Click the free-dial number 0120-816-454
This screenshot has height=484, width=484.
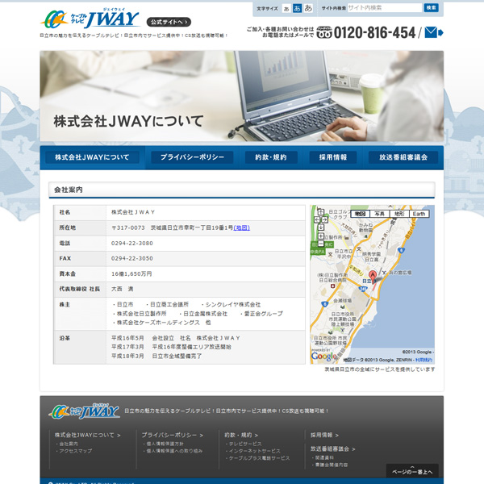(375, 32)
